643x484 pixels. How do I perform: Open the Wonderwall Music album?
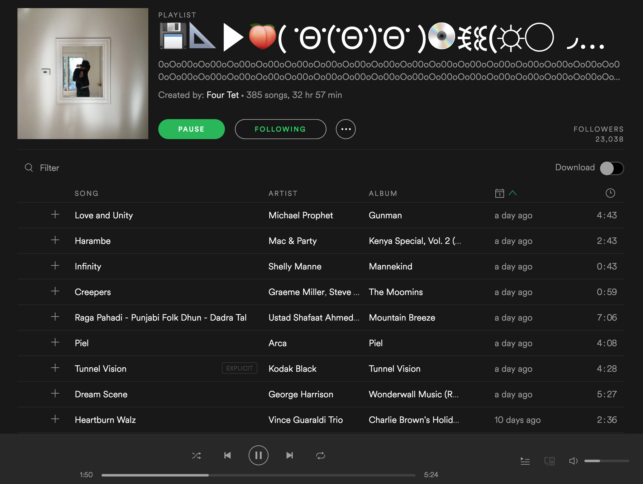pyautogui.click(x=414, y=394)
